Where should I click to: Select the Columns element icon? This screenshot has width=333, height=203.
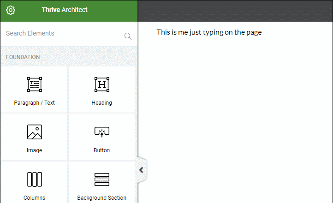[34, 179]
